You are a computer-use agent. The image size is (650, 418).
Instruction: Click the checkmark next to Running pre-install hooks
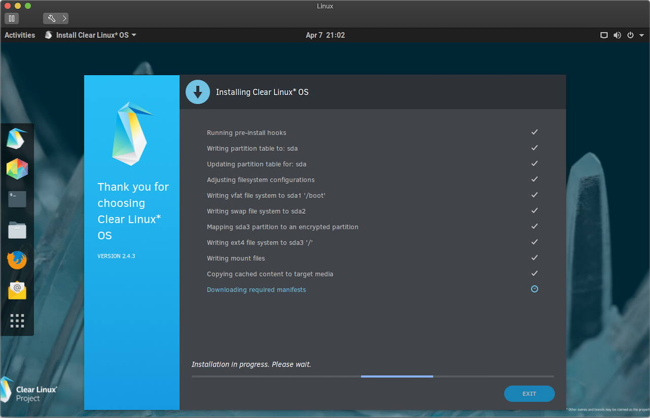click(534, 132)
